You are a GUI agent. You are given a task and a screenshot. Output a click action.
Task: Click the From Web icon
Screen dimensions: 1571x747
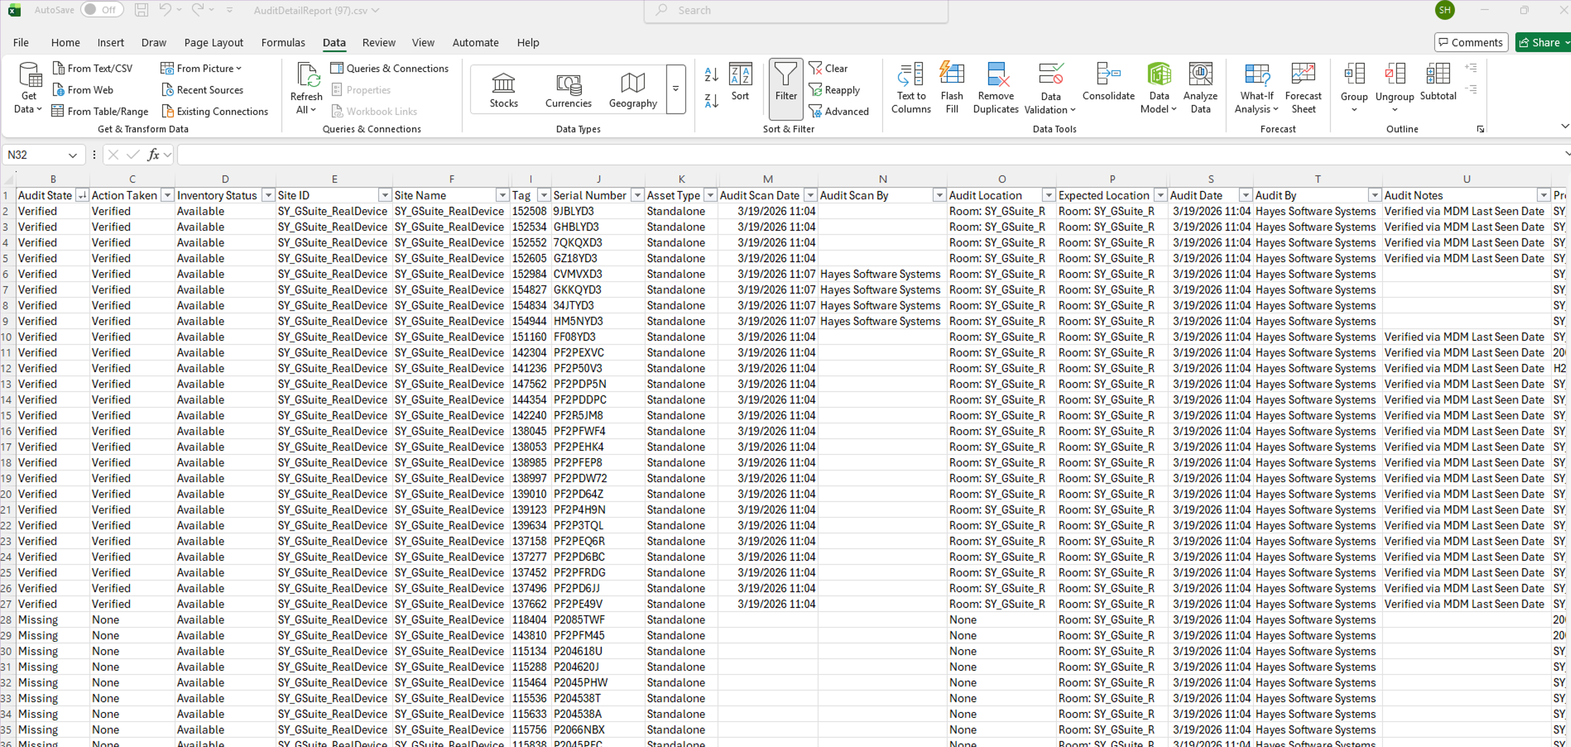coord(58,90)
